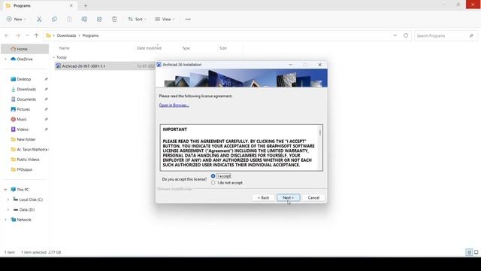Minimize the Archicad 26 Installation dialog
The height and width of the screenshot is (271, 481).
pyautogui.click(x=291, y=65)
